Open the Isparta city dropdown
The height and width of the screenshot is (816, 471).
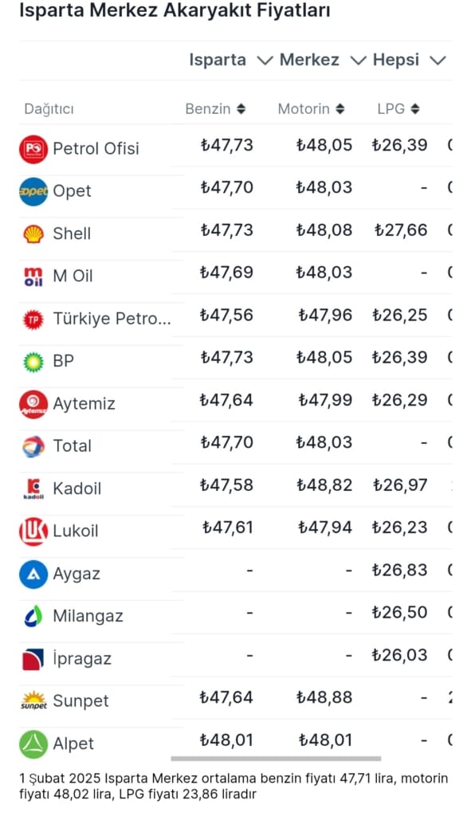(x=230, y=61)
